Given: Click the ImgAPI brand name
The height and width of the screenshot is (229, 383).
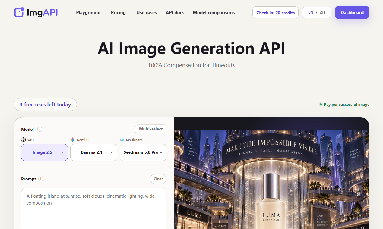Looking at the screenshot, I should coord(42,12).
